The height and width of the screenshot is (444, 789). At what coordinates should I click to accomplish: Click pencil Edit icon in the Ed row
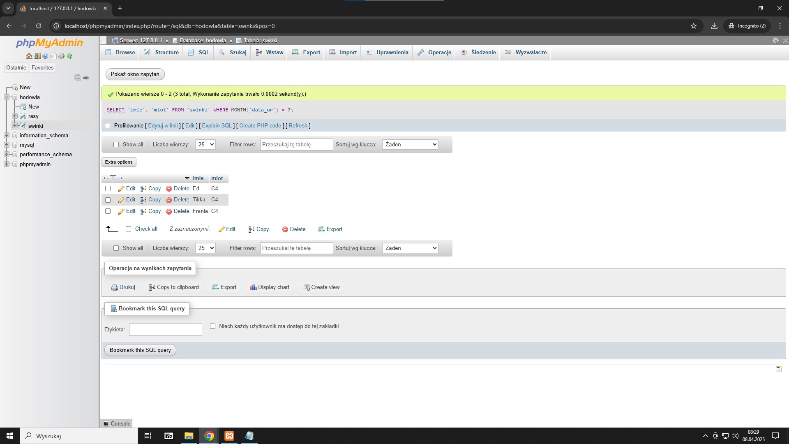tap(121, 189)
